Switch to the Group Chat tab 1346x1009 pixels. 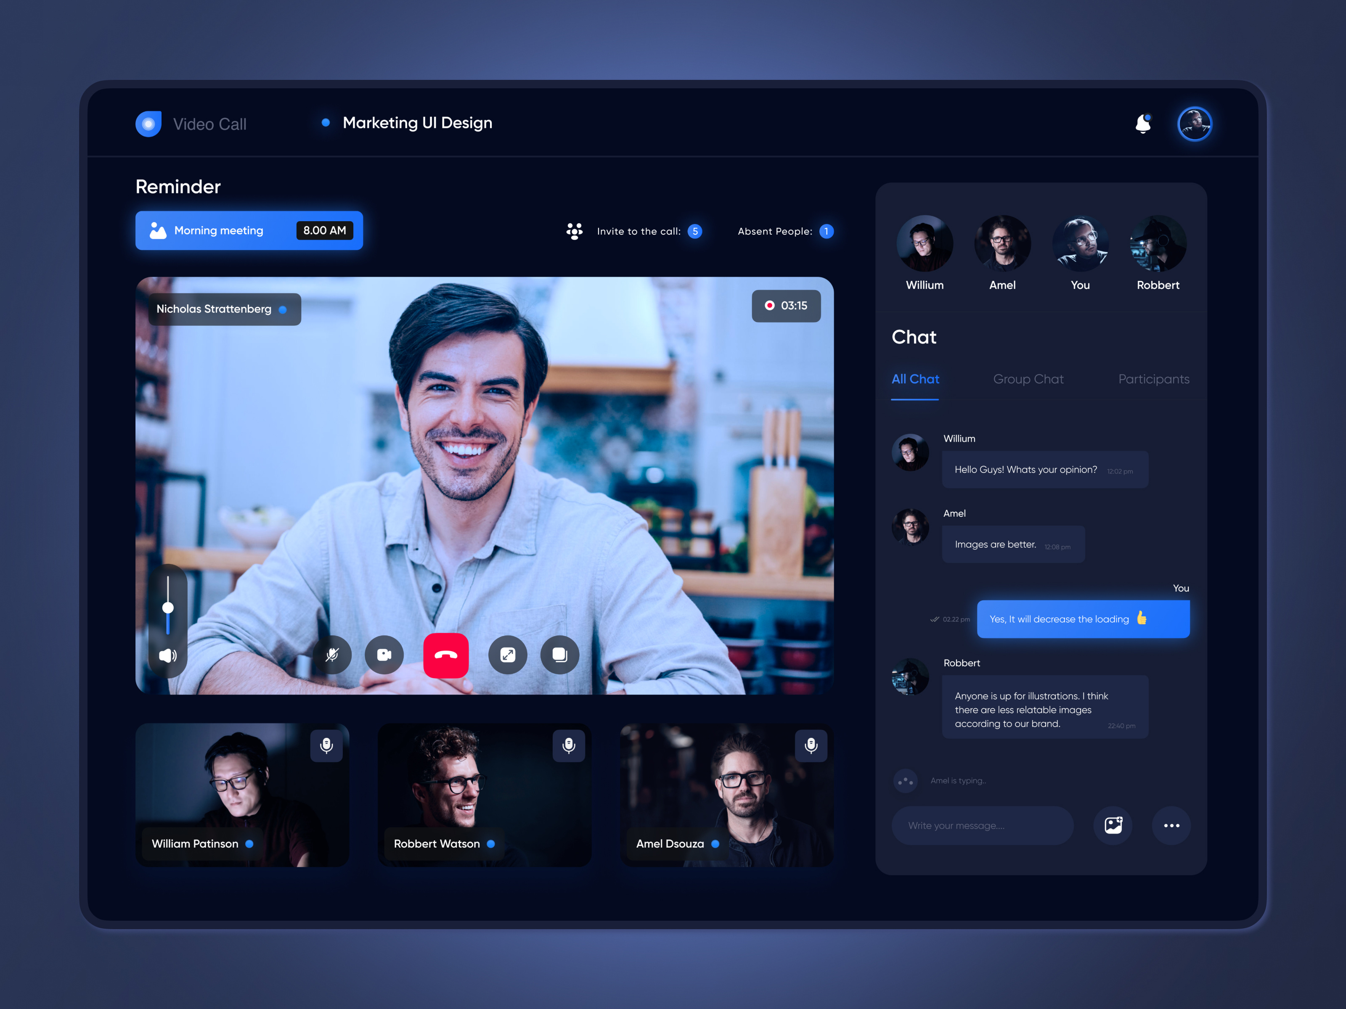[1028, 379]
